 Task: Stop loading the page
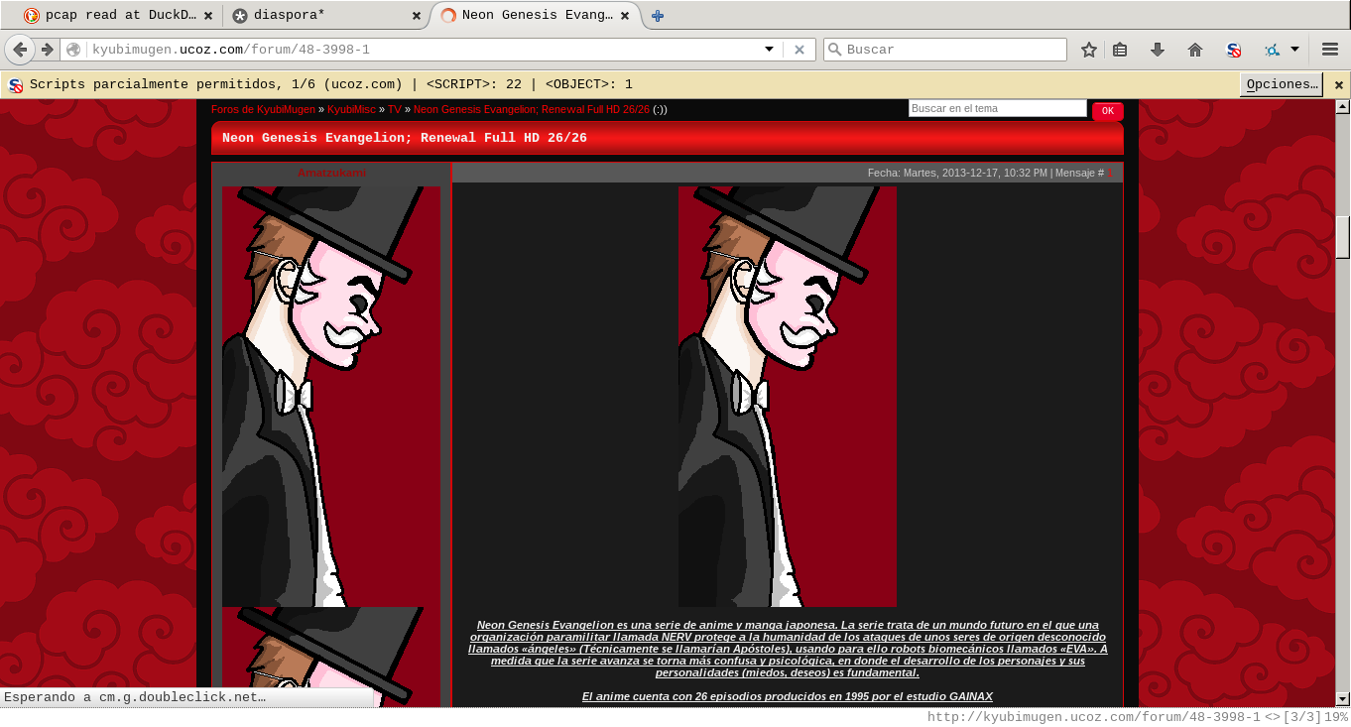799,50
